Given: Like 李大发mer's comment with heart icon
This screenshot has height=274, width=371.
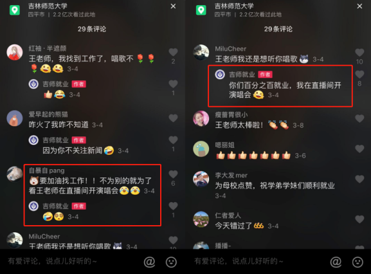Looking at the screenshot, I should [x=359, y=179].
